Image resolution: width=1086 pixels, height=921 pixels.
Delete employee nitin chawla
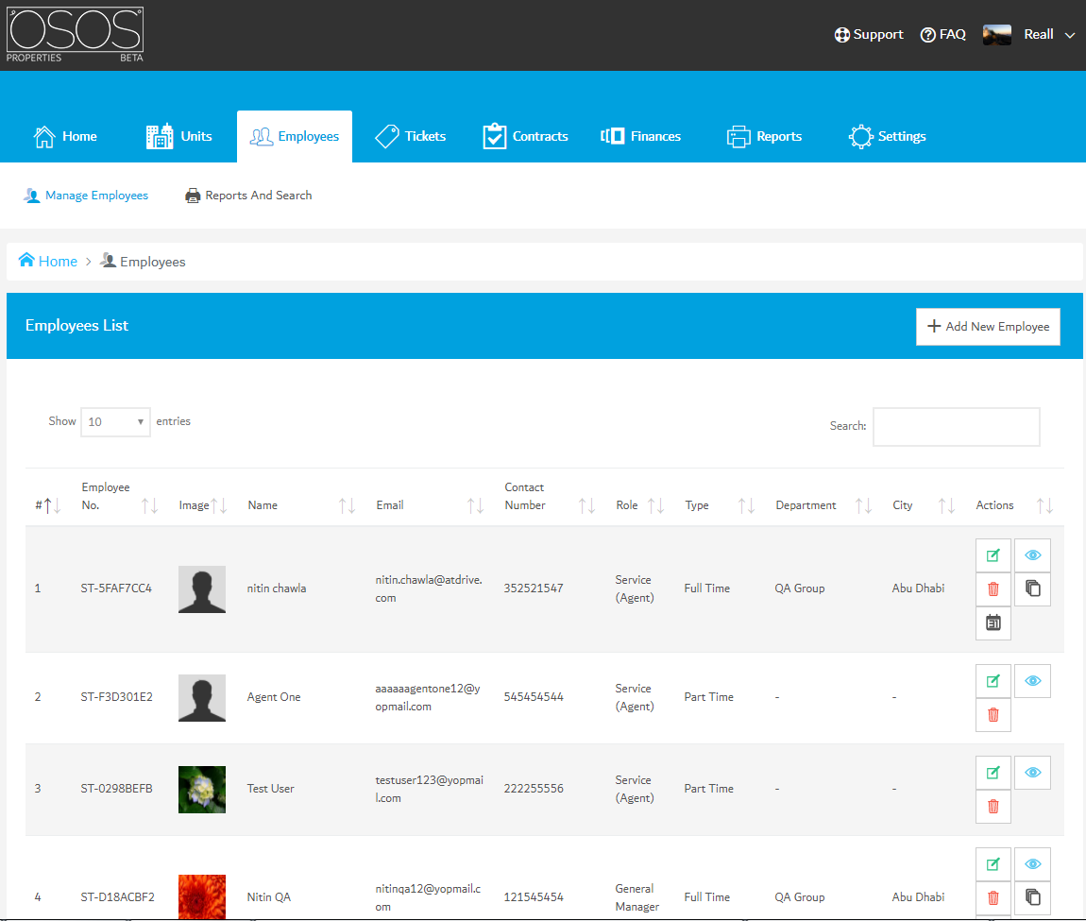(993, 589)
